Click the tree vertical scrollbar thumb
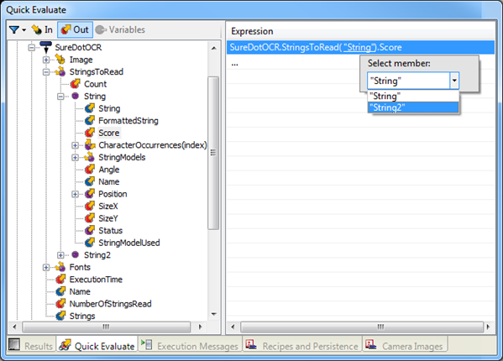 (x=213, y=153)
